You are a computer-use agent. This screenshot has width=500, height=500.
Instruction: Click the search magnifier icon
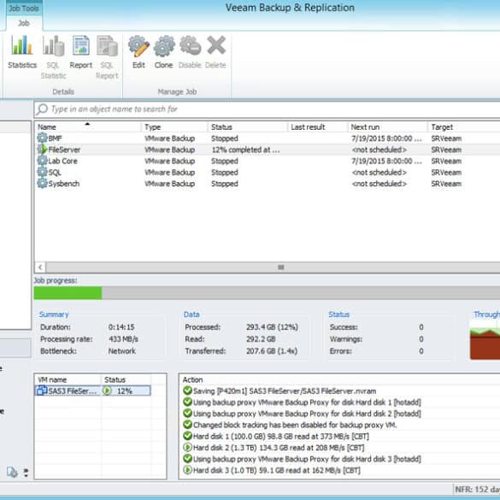pos(42,109)
